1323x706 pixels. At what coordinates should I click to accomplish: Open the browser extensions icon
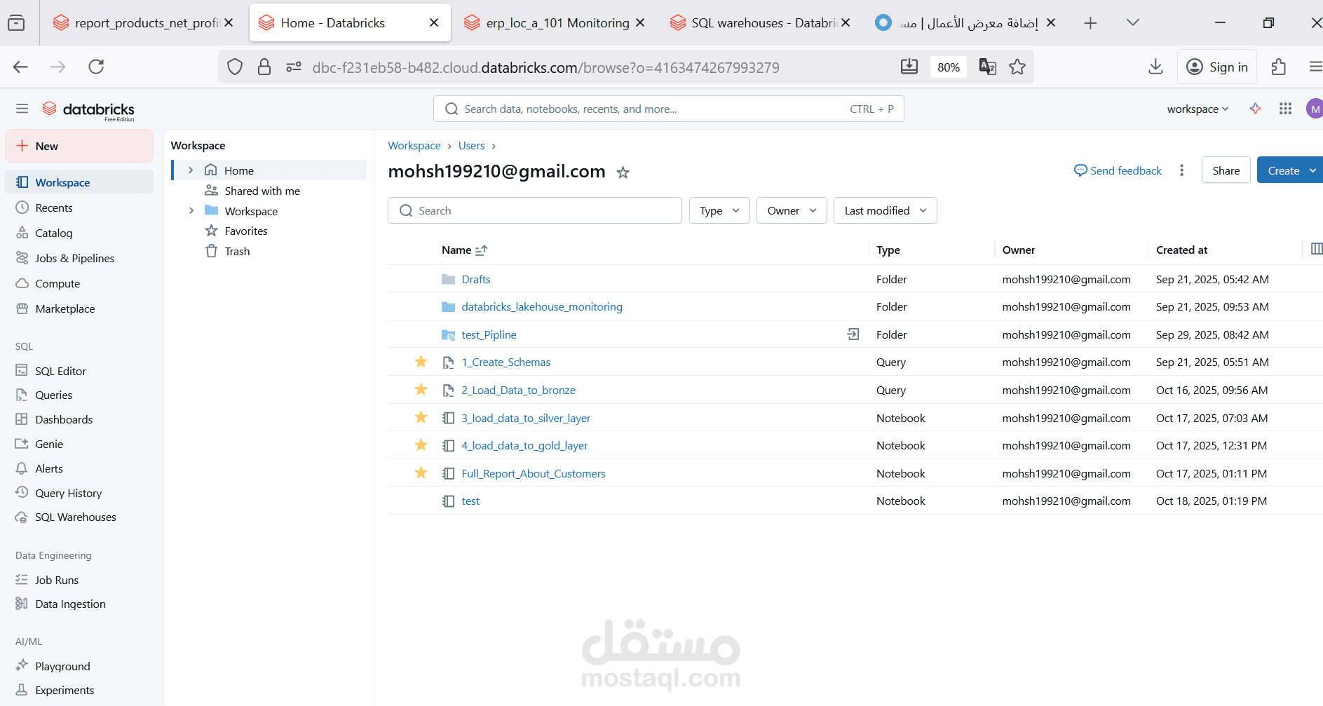tap(1279, 67)
